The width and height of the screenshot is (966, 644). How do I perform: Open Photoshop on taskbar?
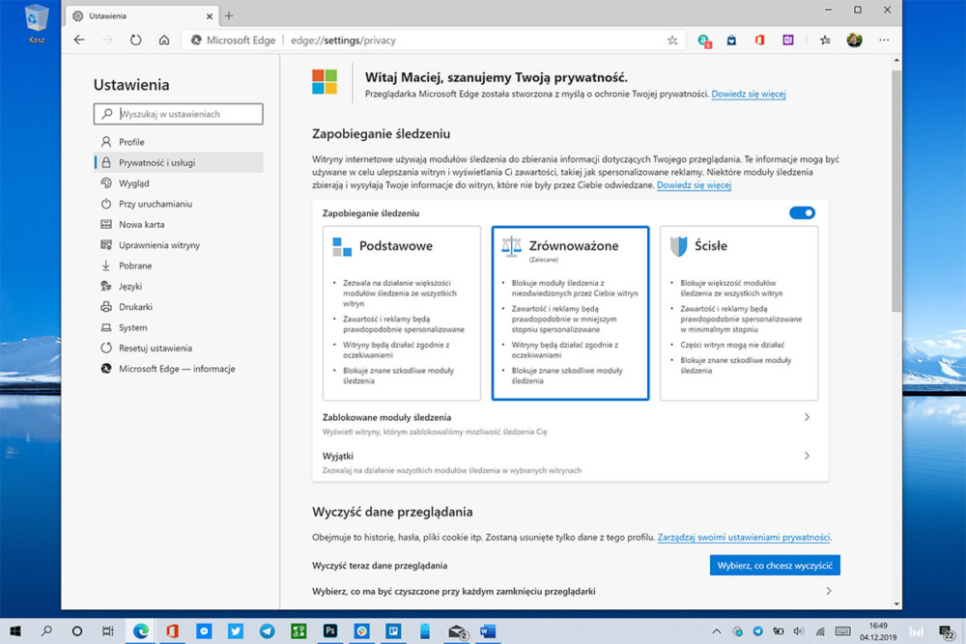[330, 631]
